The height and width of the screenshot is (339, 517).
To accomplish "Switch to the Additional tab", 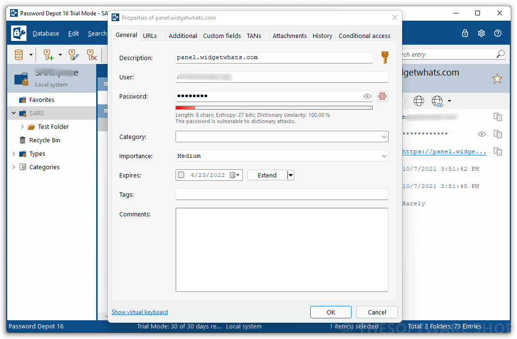I will (x=183, y=36).
